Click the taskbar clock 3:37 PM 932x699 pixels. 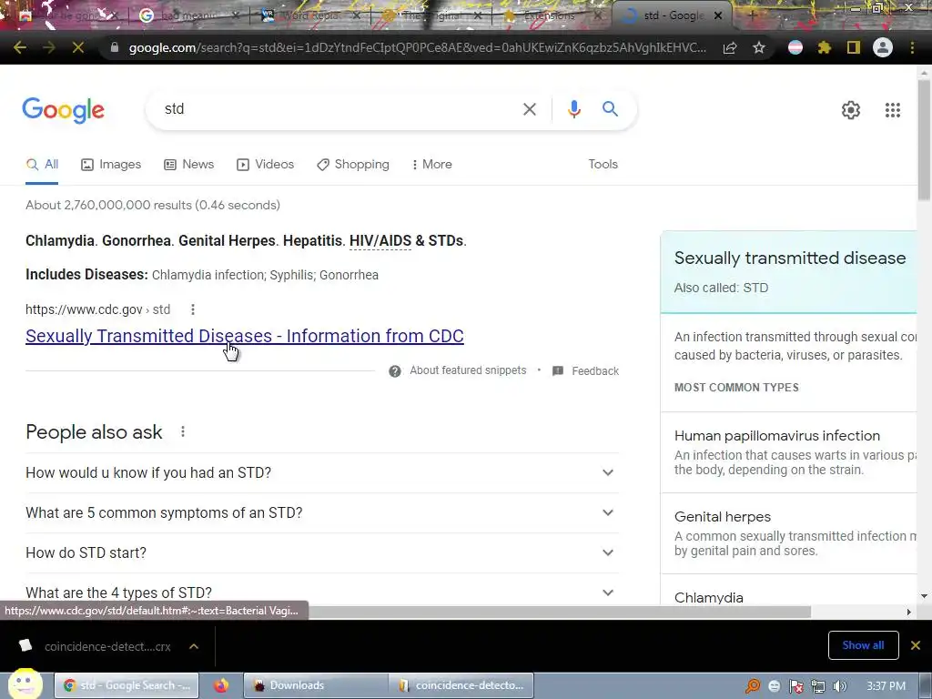tap(886, 686)
